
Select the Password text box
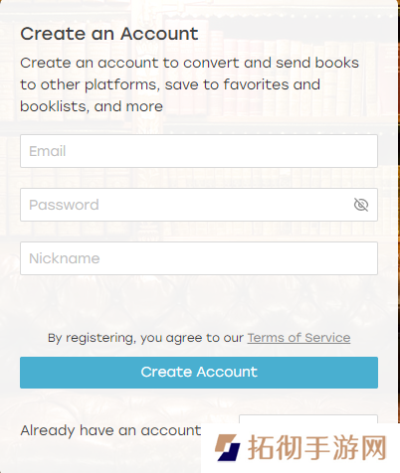pos(199,205)
